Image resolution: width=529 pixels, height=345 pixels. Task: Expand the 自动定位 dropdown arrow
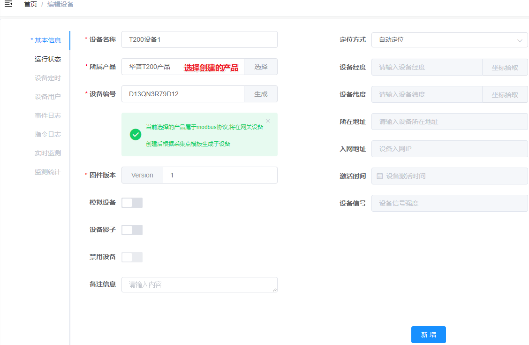tap(519, 40)
